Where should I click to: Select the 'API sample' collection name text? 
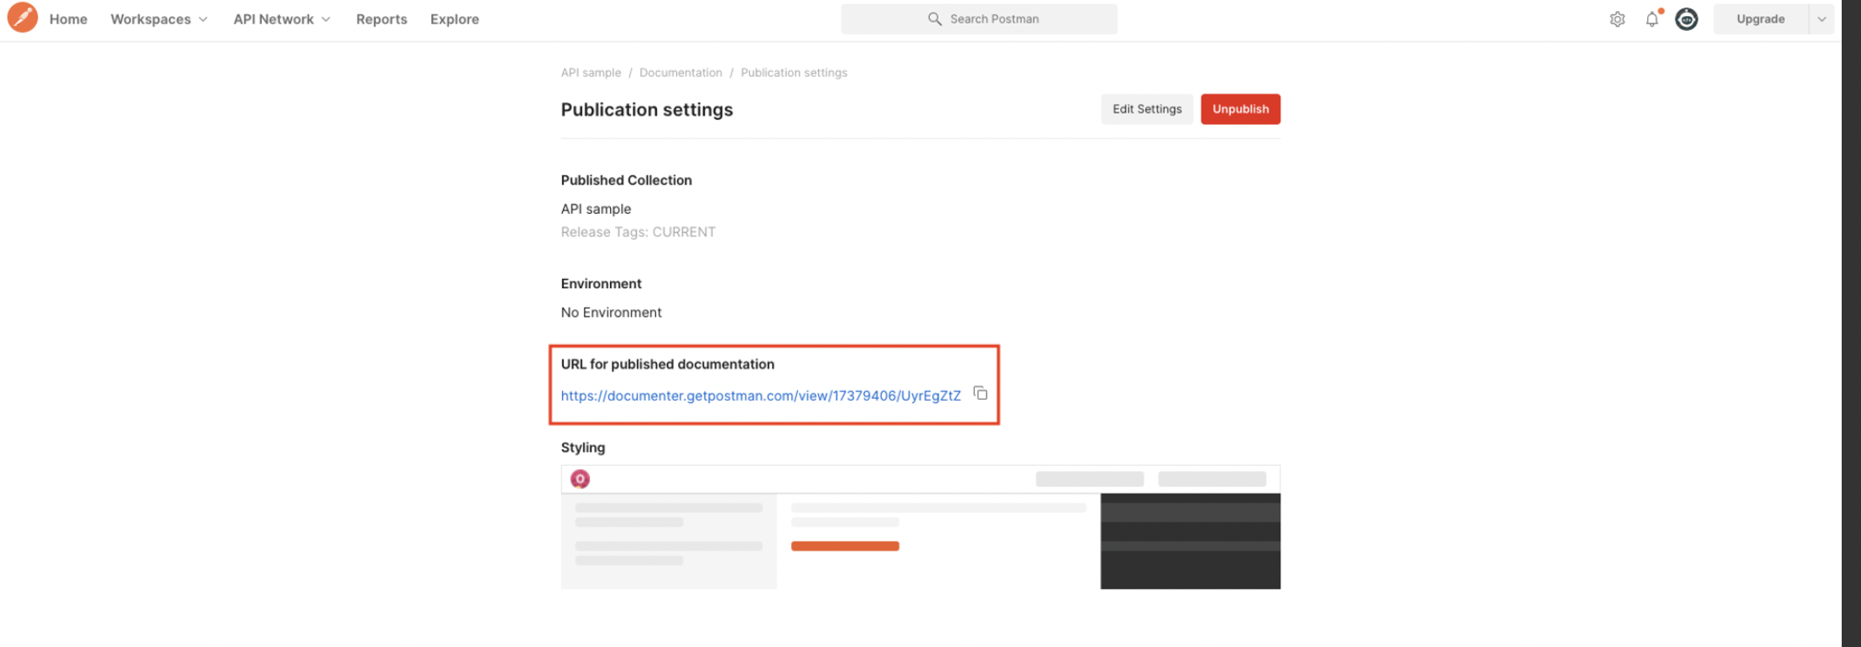(x=596, y=209)
